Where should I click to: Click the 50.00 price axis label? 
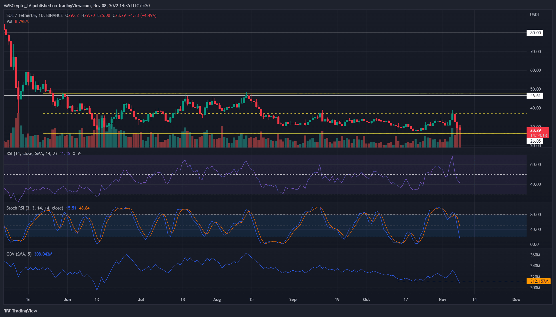point(535,89)
